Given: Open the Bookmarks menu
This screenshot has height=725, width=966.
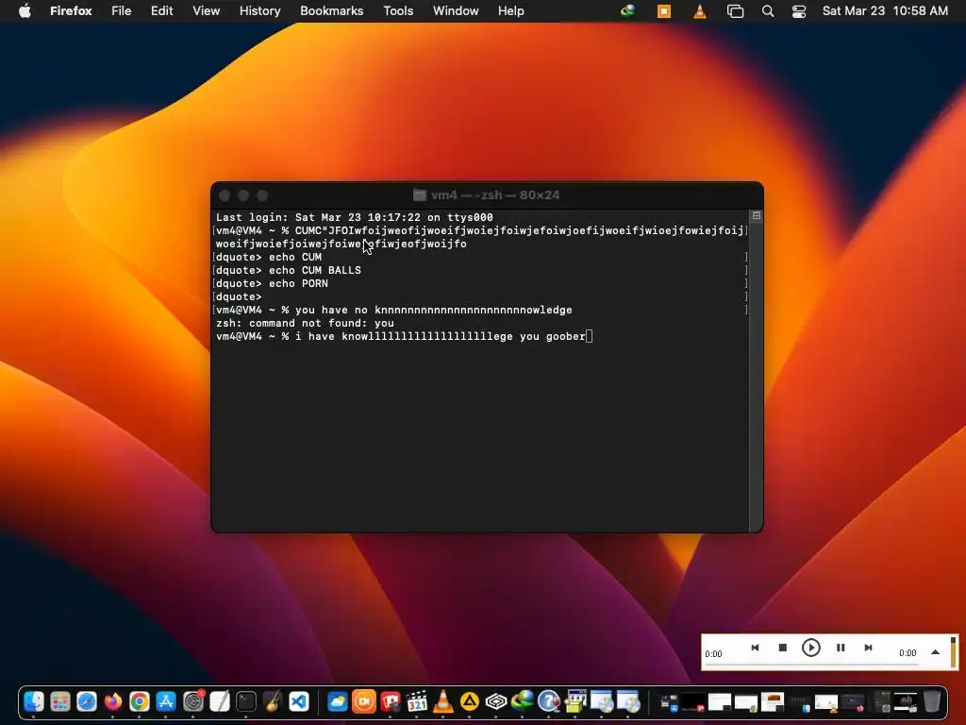Looking at the screenshot, I should pos(331,11).
